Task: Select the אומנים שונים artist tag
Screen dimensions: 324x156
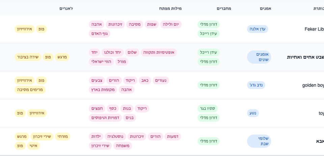Action: [x=259, y=57]
